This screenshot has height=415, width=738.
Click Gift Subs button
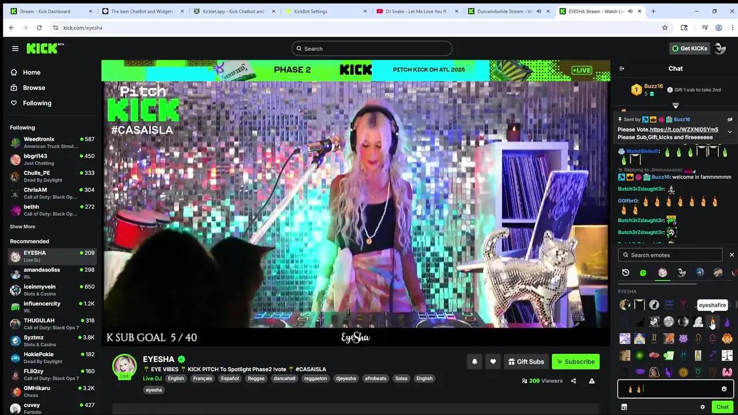point(526,361)
